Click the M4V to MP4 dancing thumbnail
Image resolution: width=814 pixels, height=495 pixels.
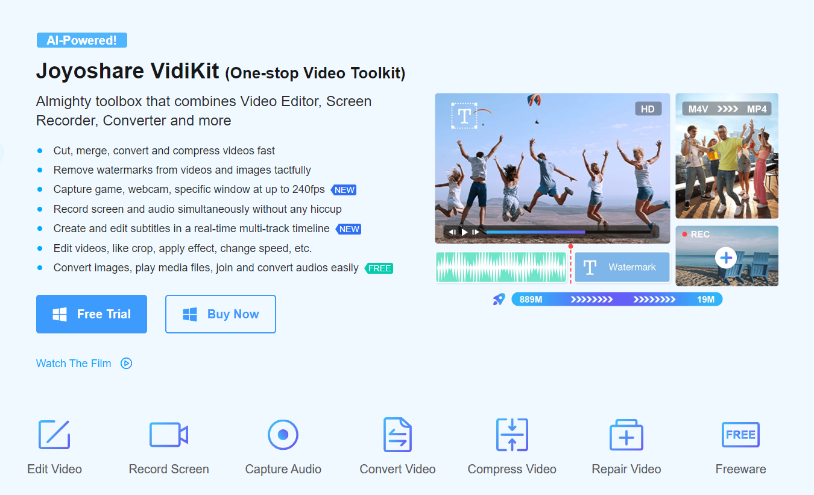click(x=727, y=156)
